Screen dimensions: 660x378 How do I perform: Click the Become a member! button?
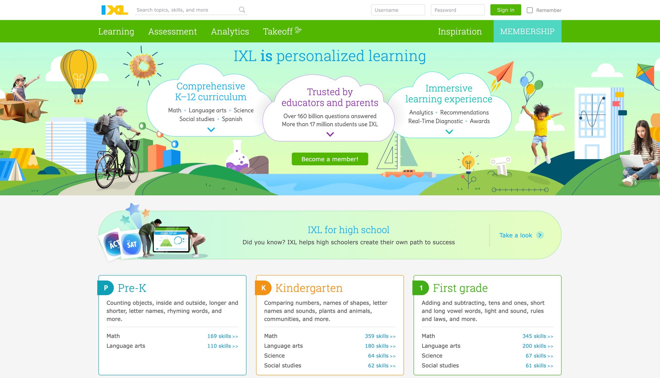click(x=330, y=159)
